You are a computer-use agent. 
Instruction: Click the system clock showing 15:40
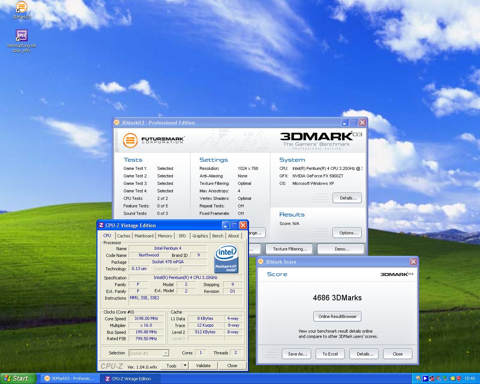pos(469,378)
